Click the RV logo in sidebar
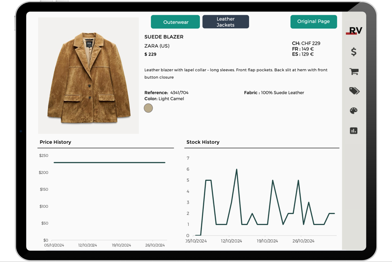Screen dimensions: 392x262 pyautogui.click(x=354, y=30)
